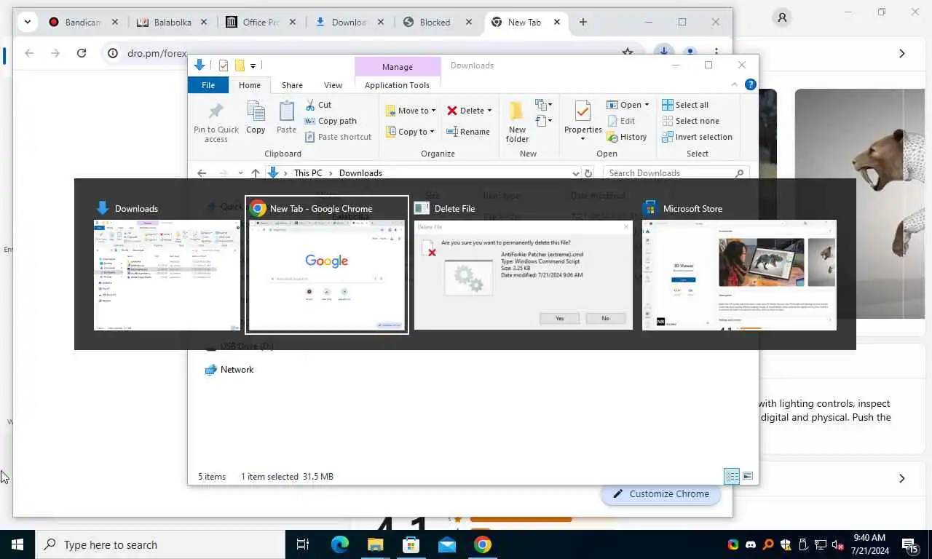The width and height of the screenshot is (932, 559).
Task: Open a new Chrome tab with plus button
Action: pyautogui.click(x=582, y=22)
